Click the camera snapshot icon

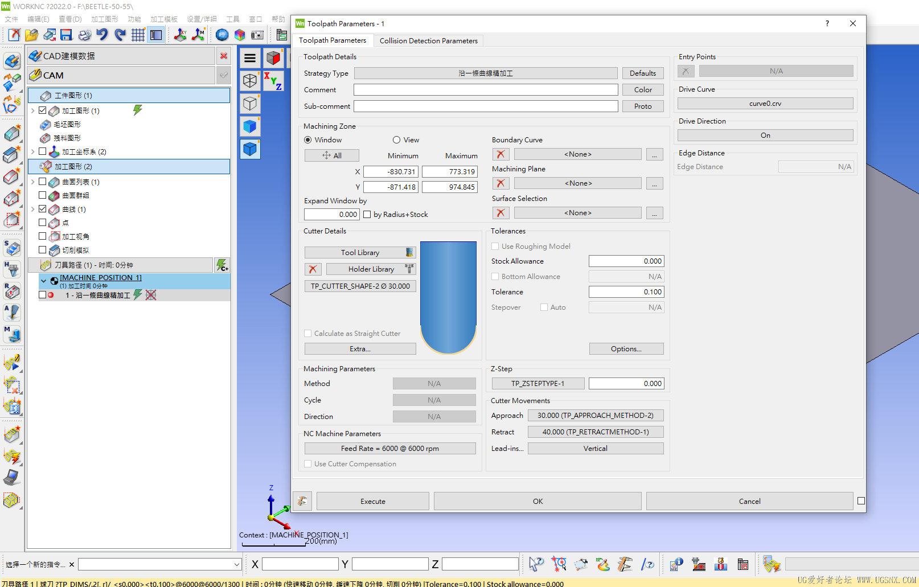click(x=257, y=35)
